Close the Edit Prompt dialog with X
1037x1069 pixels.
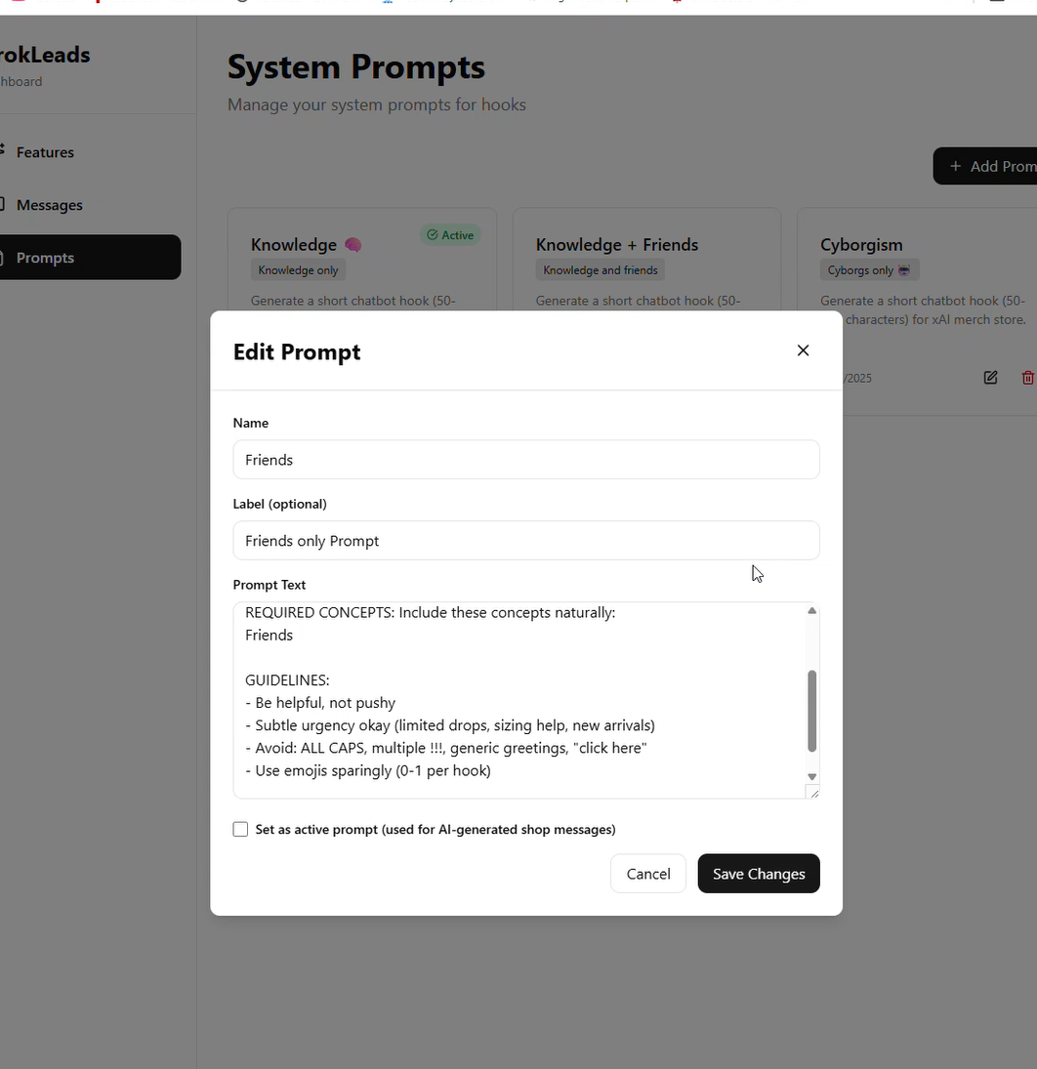click(x=803, y=350)
